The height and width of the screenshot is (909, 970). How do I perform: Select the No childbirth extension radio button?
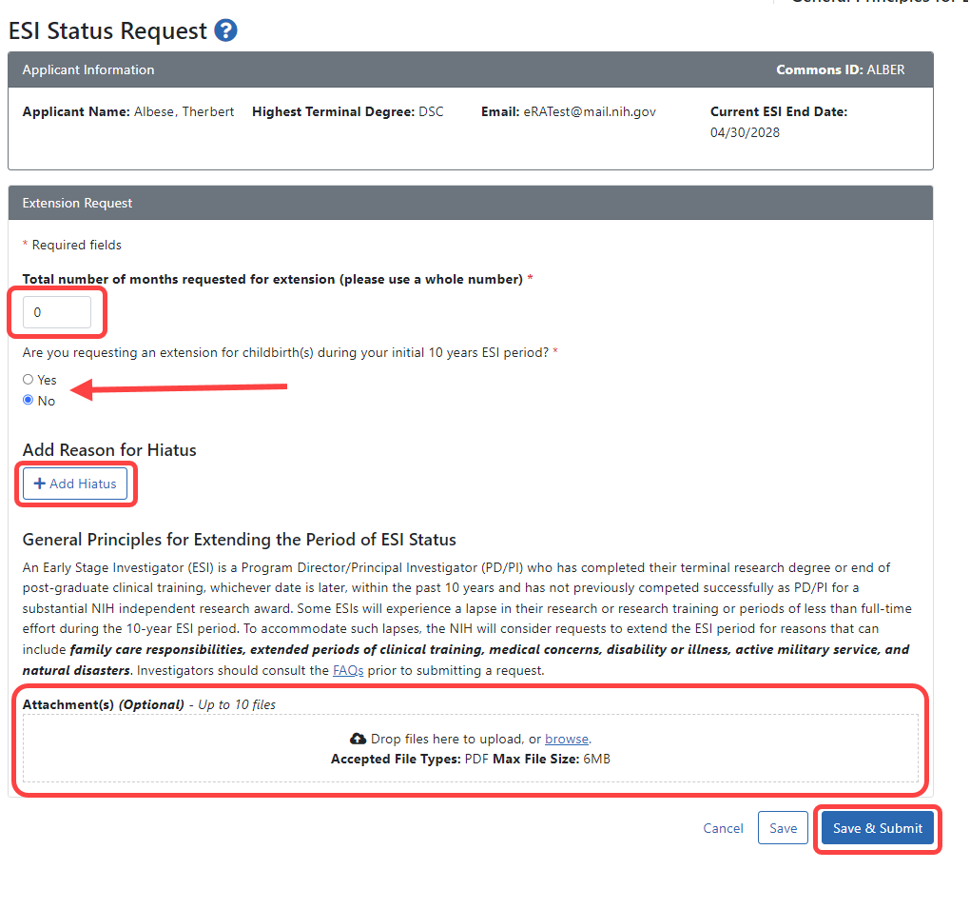(x=29, y=400)
